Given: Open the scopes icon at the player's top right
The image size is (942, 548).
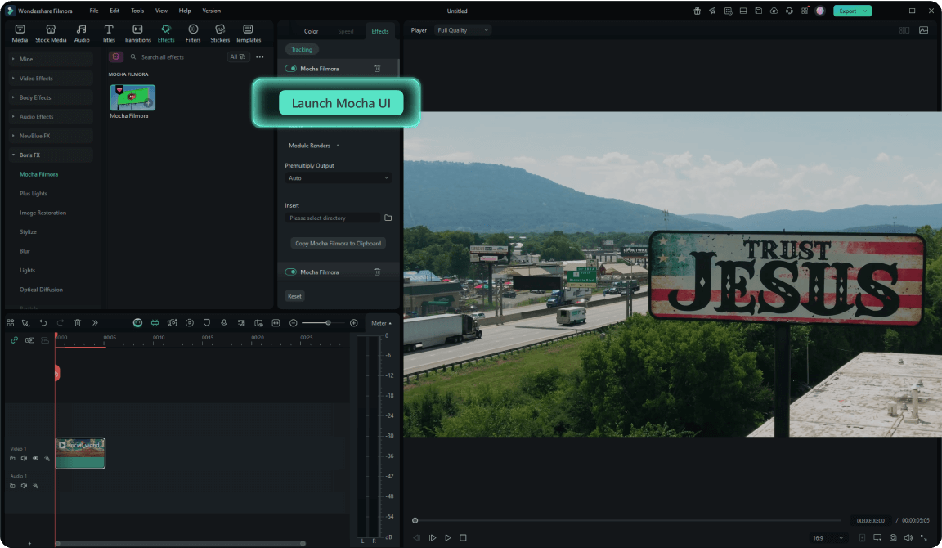Looking at the screenshot, I should [x=923, y=30].
